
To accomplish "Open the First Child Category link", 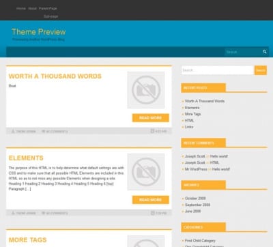I will tap(200, 241).
